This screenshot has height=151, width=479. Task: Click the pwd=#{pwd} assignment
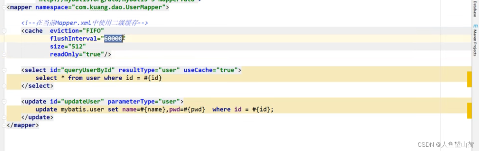(187, 109)
